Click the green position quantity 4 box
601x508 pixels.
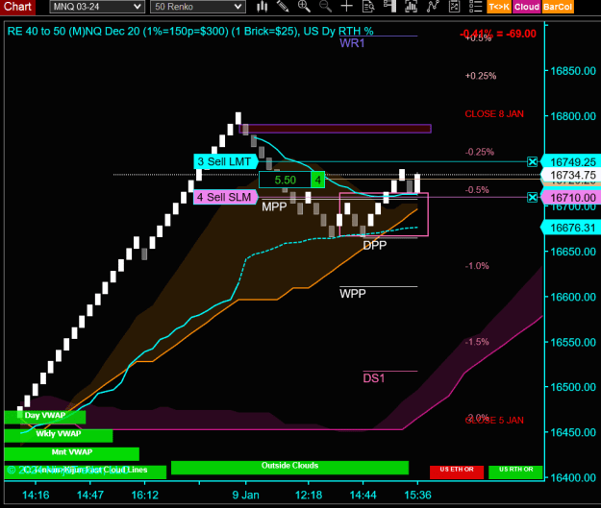tap(317, 180)
